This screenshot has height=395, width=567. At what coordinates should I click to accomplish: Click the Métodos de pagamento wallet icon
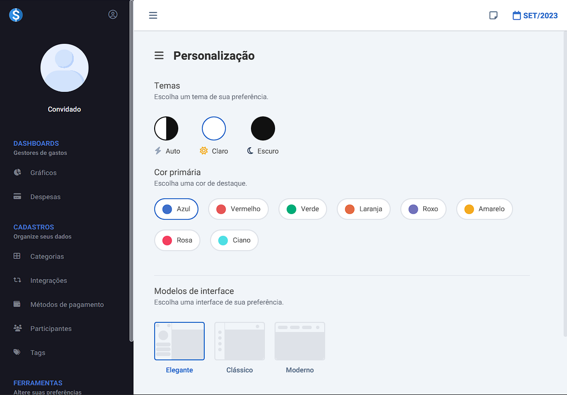click(17, 304)
